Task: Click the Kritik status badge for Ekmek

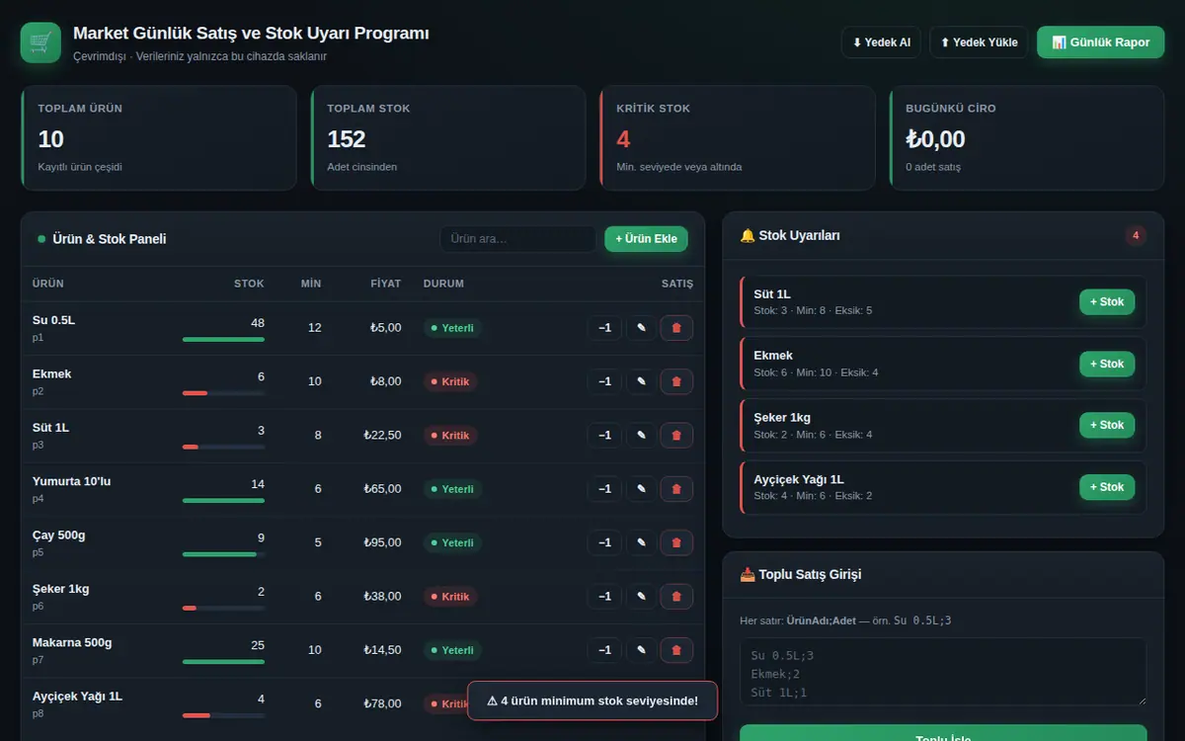Action: 450,381
